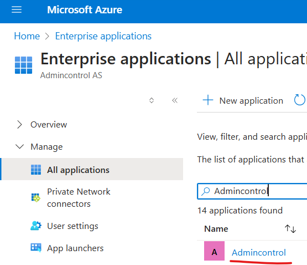Open User settings in the sidebar
Image resolution: width=307 pixels, height=265 pixels.
point(72,226)
